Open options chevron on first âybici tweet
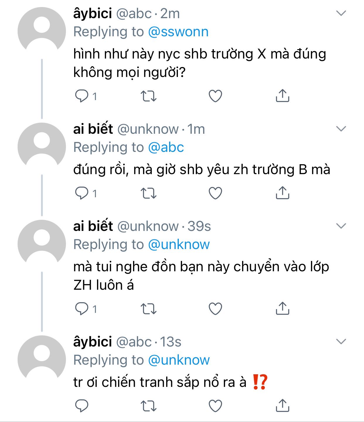This screenshot has width=364, height=422. point(341,13)
